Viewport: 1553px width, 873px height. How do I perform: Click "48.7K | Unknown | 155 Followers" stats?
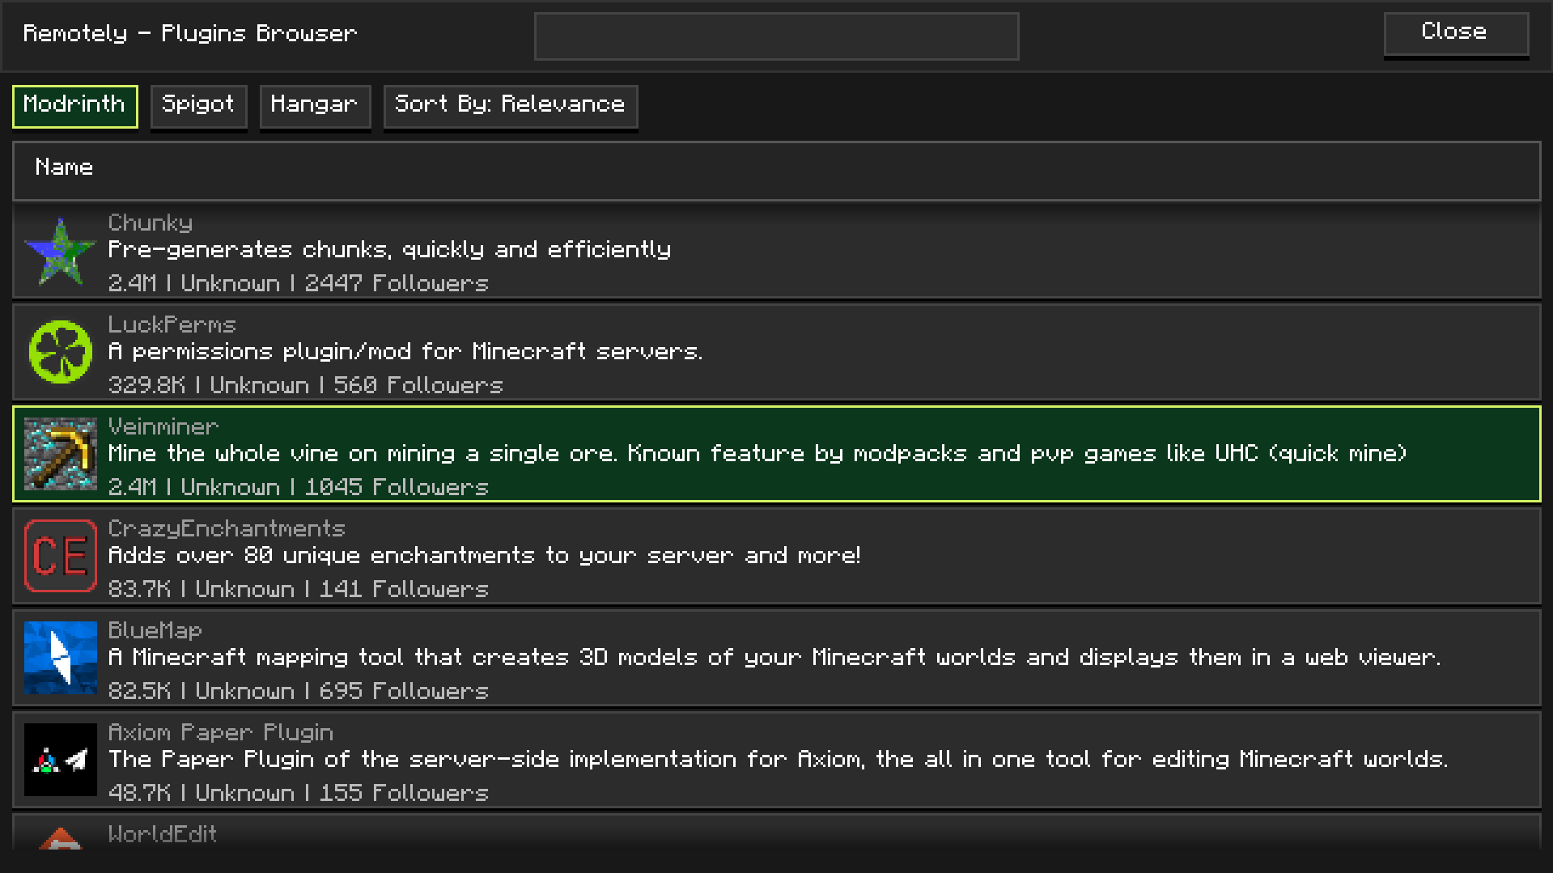[x=299, y=793]
